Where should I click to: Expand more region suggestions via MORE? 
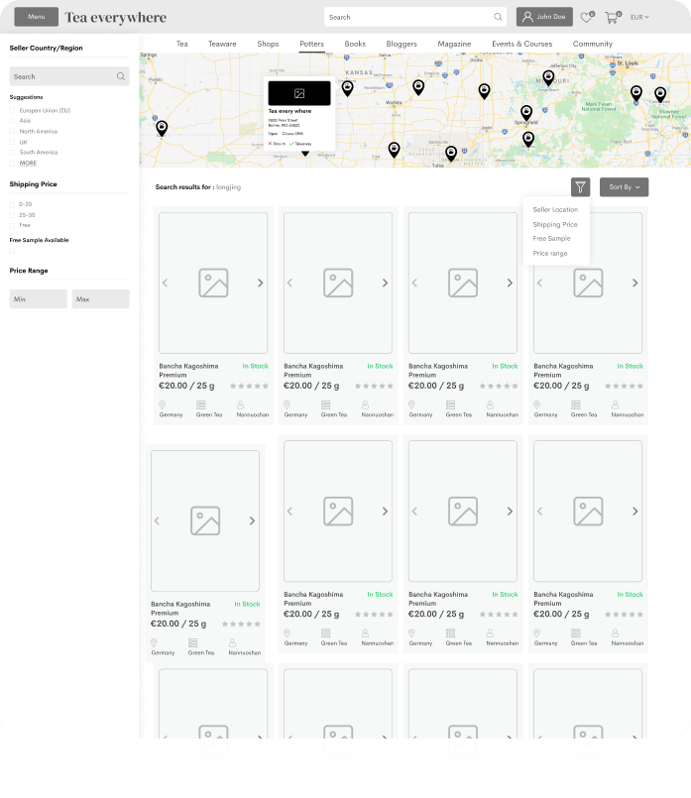tap(28, 163)
